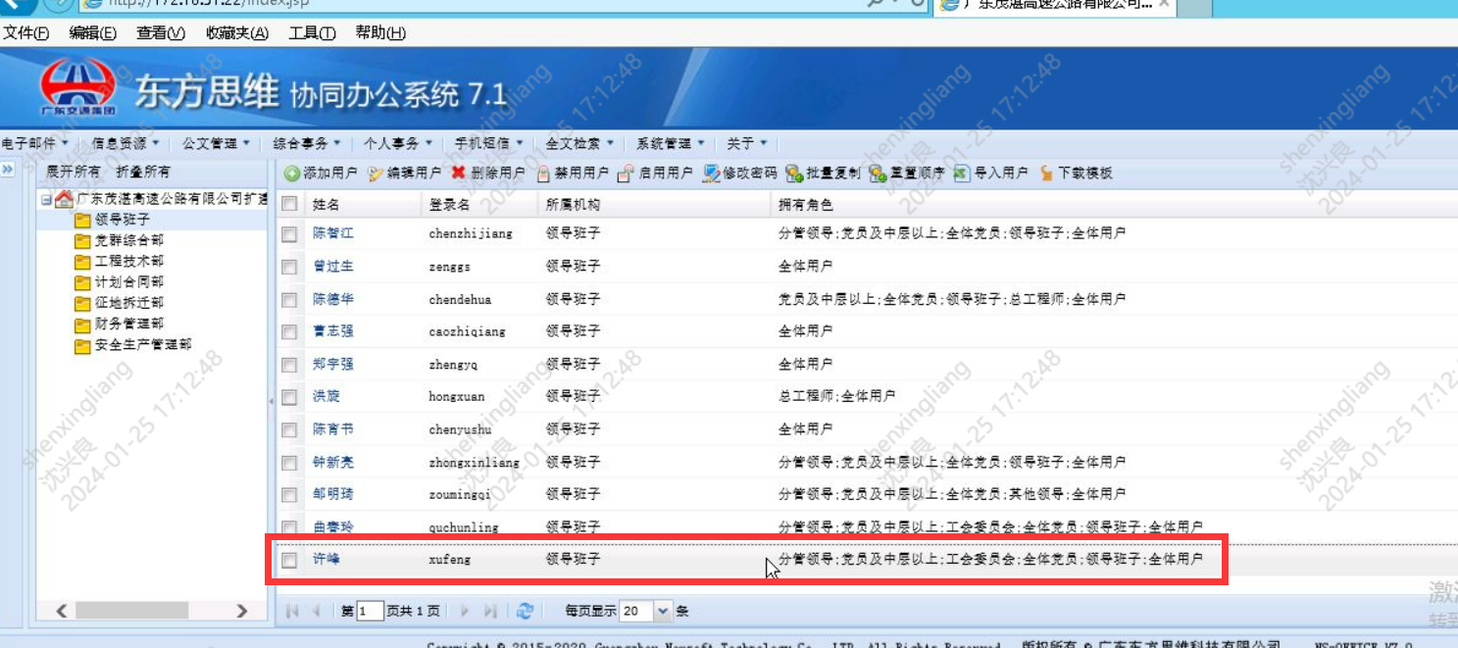Check the box for user 曾过生
Screen dimensions: 1458x648
(289, 267)
